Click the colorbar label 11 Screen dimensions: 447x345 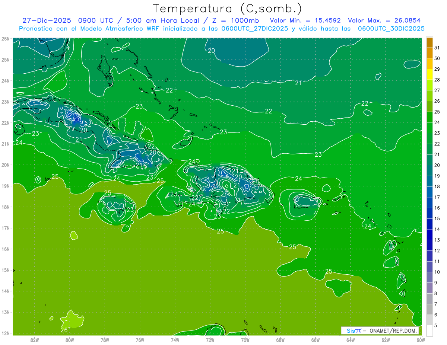(437, 261)
